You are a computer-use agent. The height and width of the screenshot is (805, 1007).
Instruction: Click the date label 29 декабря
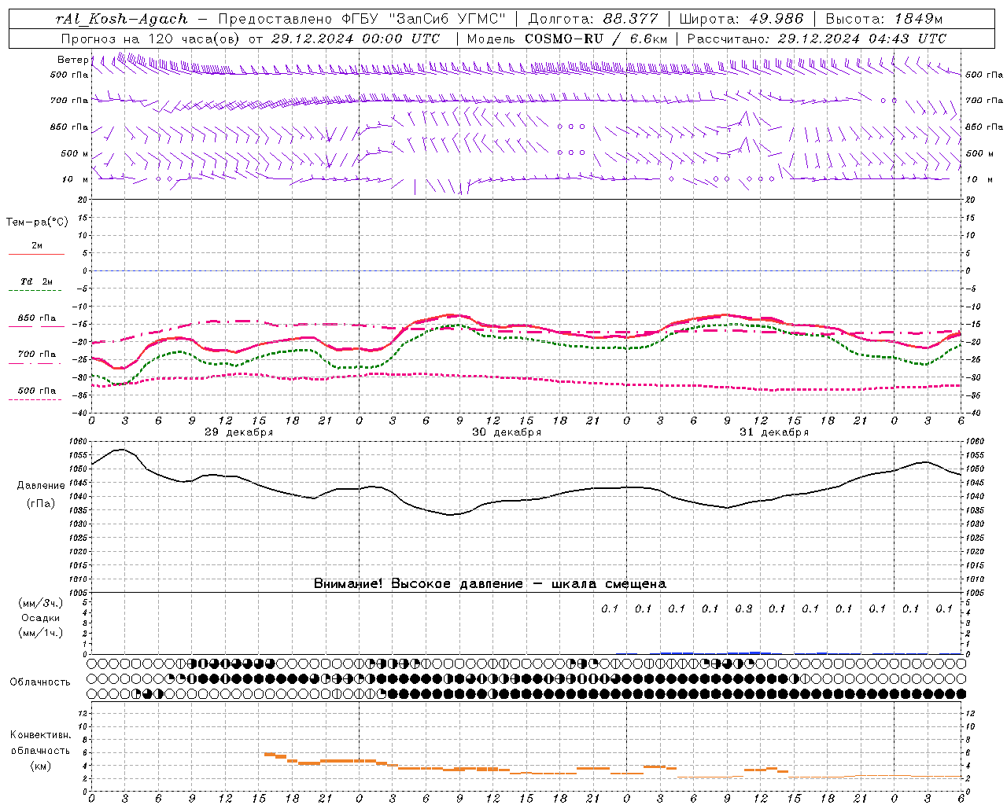pos(239,432)
